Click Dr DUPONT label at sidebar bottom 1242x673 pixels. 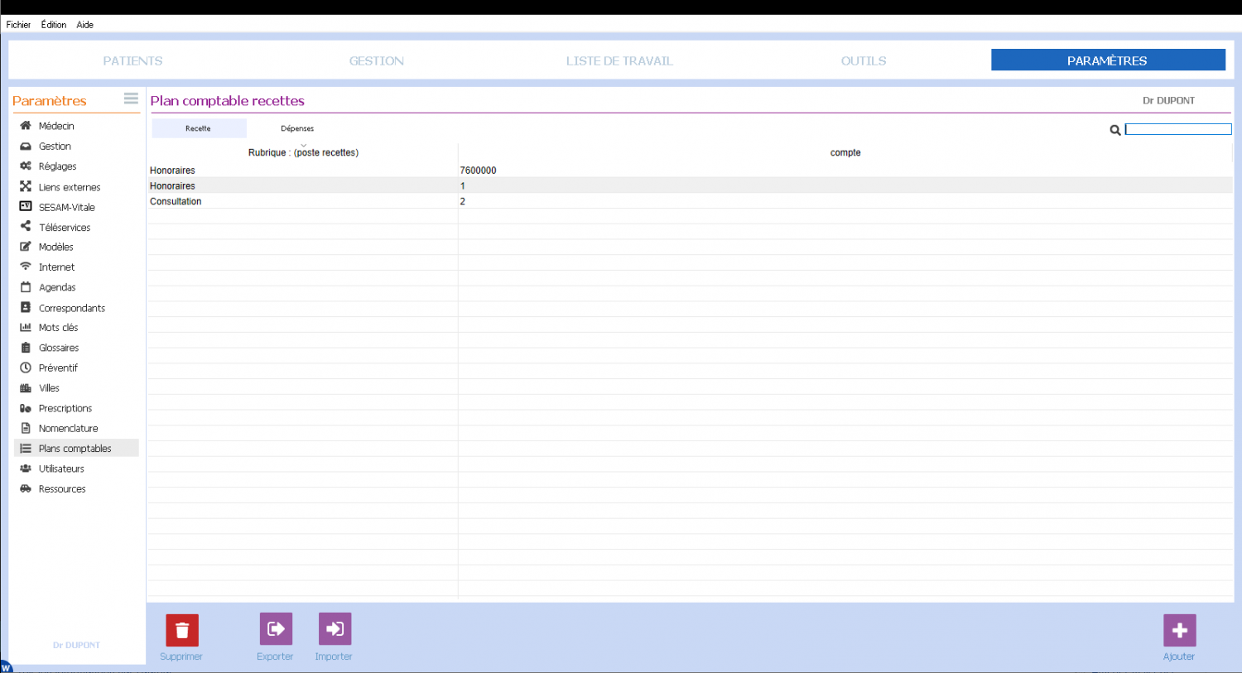(76, 645)
